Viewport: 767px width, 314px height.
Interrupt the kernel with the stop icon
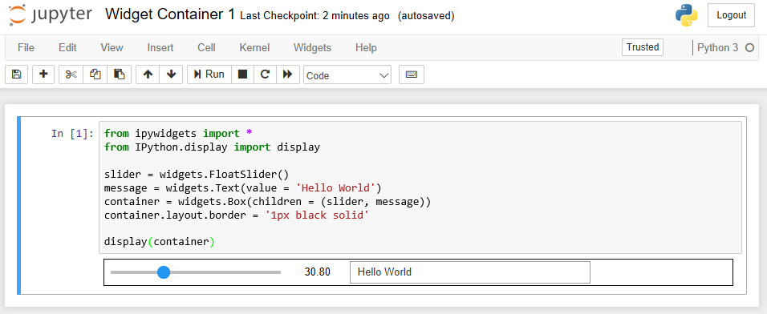click(x=242, y=74)
